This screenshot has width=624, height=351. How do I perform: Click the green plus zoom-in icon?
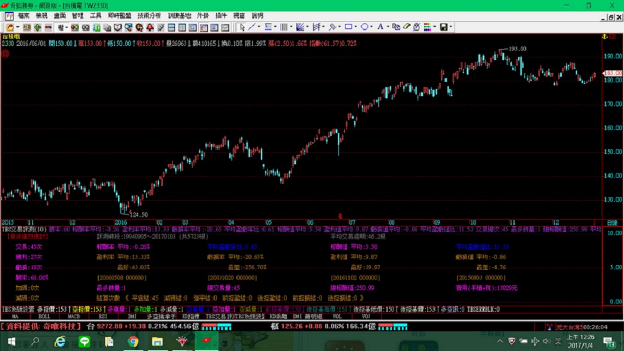click(38, 27)
